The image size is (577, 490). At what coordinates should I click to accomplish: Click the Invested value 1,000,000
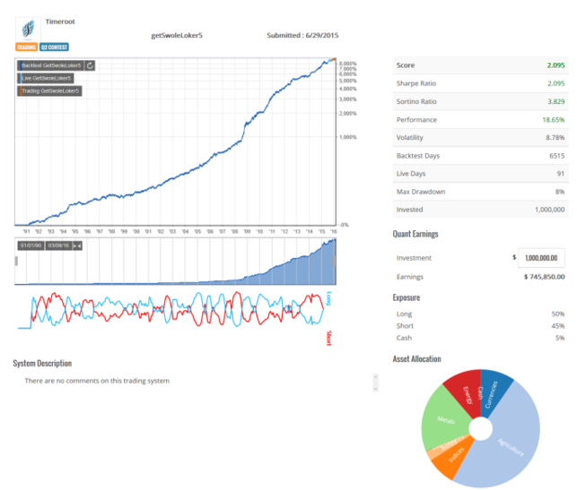[550, 210]
